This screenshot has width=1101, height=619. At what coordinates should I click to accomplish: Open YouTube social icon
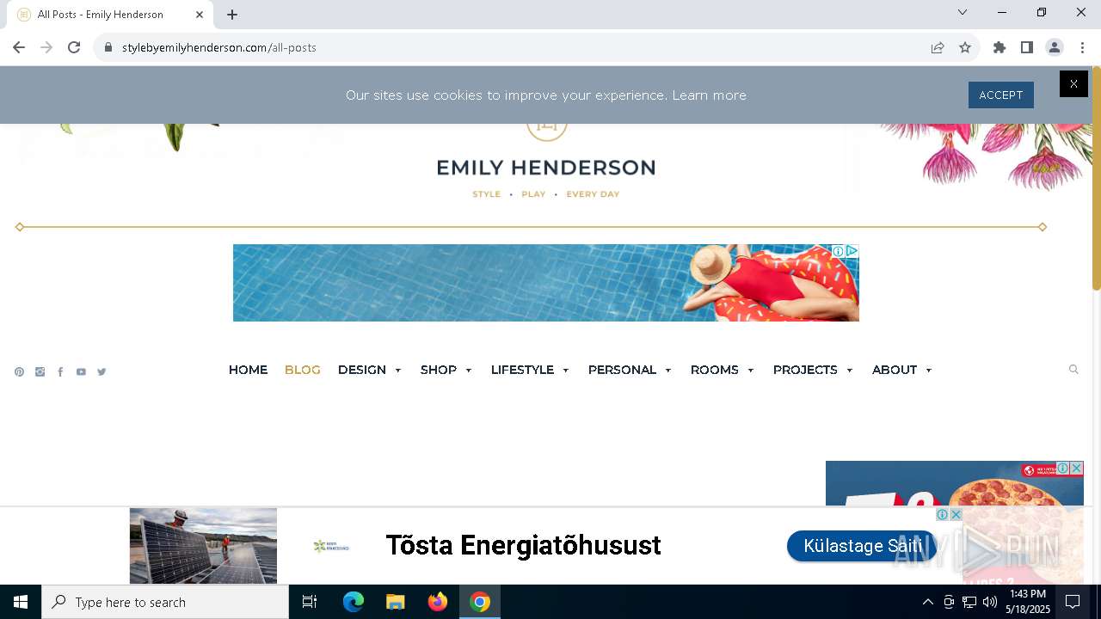(x=81, y=372)
